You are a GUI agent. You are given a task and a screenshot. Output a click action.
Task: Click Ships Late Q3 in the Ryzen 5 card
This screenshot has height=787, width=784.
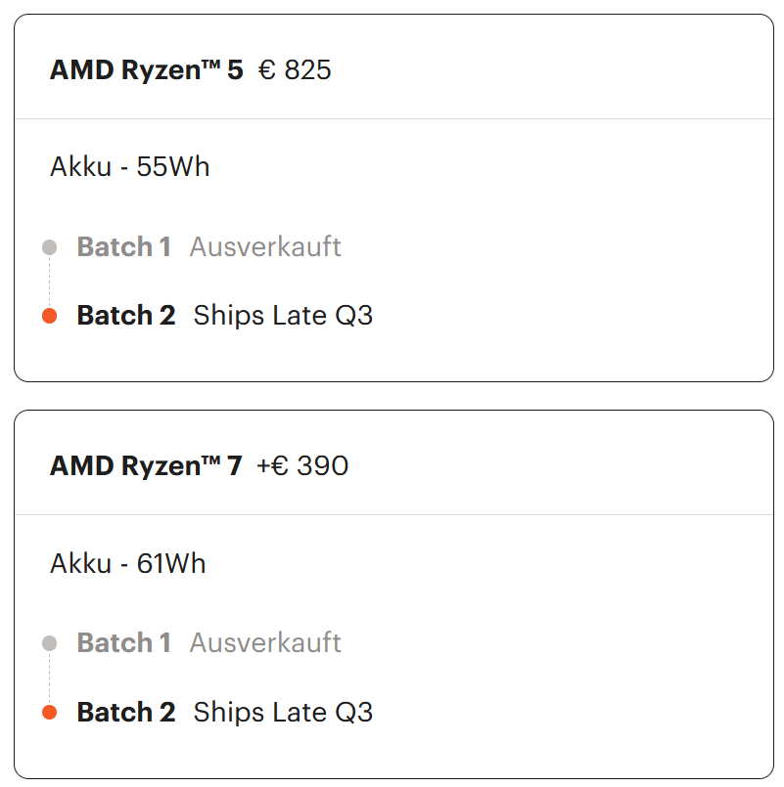[283, 316]
